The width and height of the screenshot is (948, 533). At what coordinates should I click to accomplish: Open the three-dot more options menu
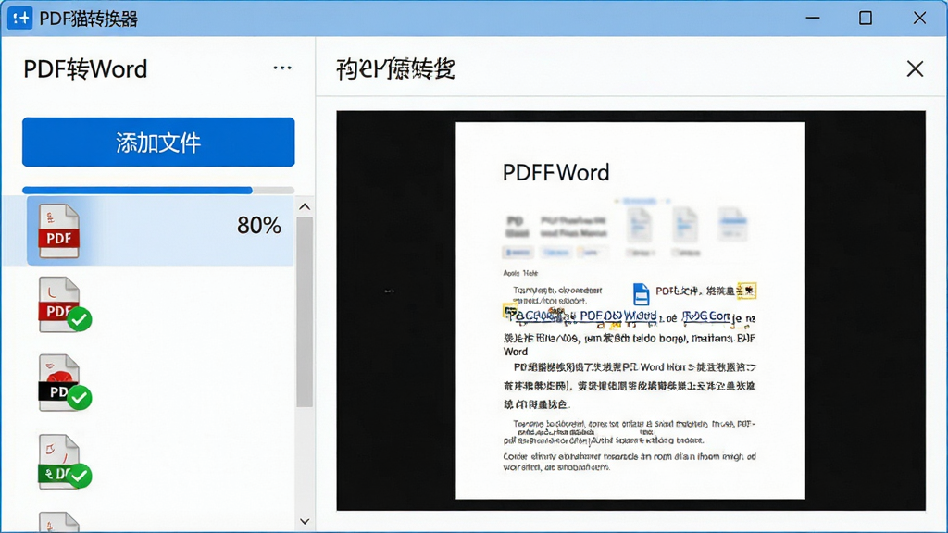[282, 68]
